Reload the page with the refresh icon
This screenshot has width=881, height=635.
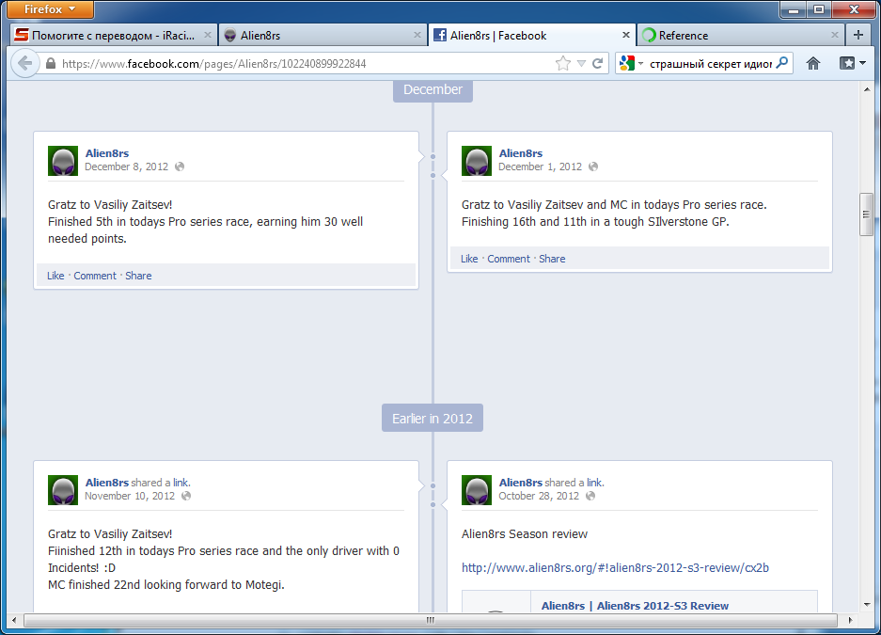coord(597,64)
